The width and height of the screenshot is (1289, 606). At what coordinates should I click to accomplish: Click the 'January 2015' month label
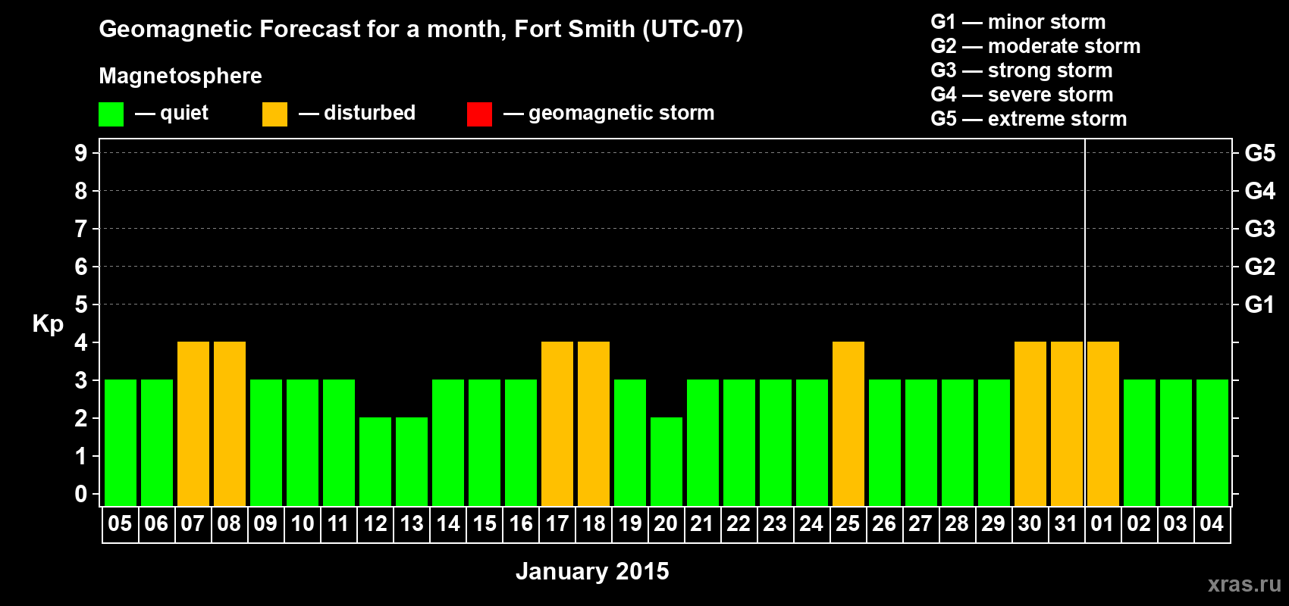click(x=592, y=571)
